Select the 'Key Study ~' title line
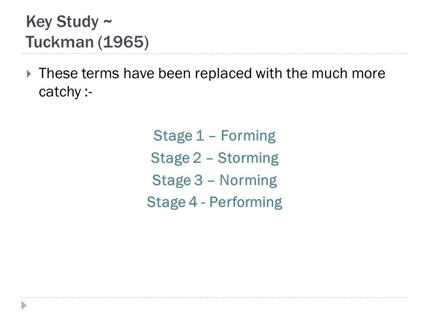Screen dimensions: 429x321 pyautogui.click(x=69, y=22)
